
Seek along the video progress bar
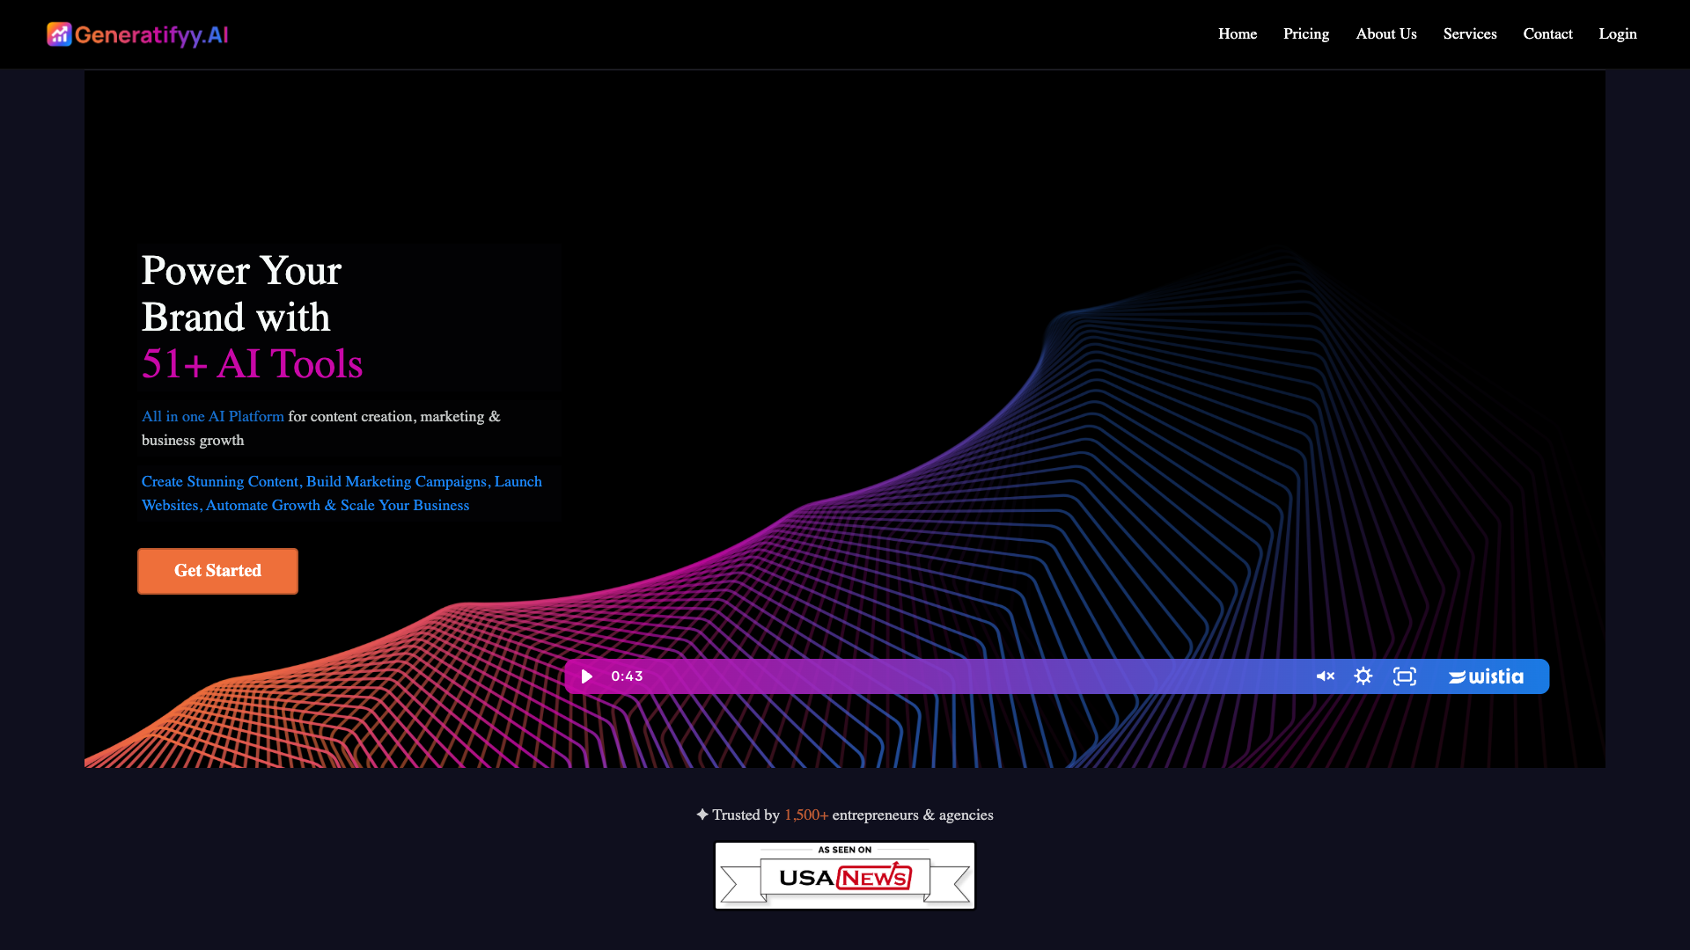click(x=977, y=676)
